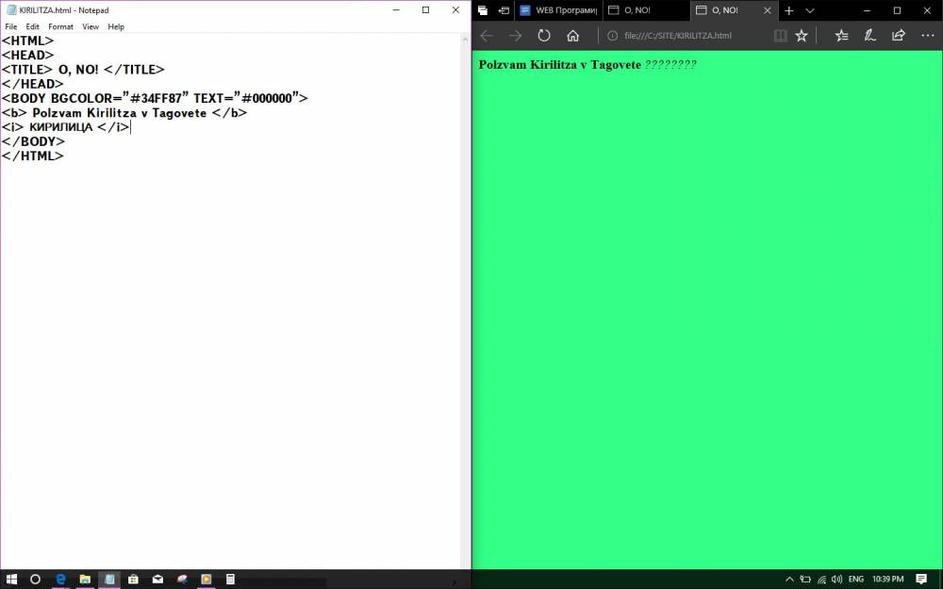The image size is (943, 589).
Task: Click the <TITLE> O, NO! line in Notepad
Action: tap(83, 70)
